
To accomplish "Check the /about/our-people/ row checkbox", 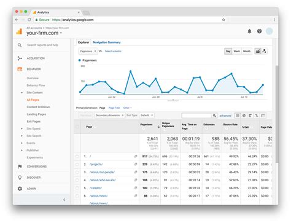I will [x=77, y=172].
